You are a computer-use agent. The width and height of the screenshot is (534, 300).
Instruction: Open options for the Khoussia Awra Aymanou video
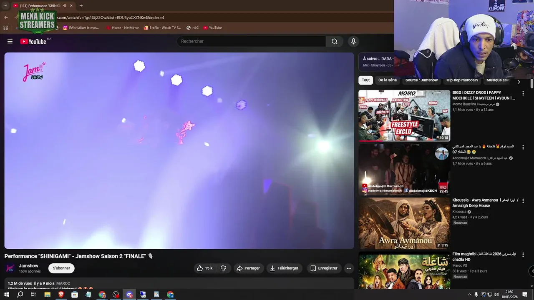(x=523, y=201)
